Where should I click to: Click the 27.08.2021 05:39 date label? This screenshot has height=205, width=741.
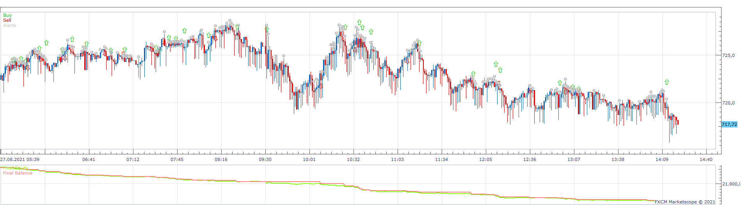pos(20,159)
